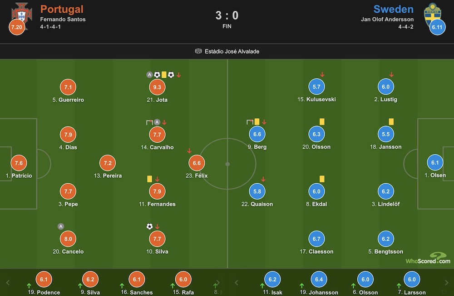Click Berg's yellow card icon

point(257,122)
